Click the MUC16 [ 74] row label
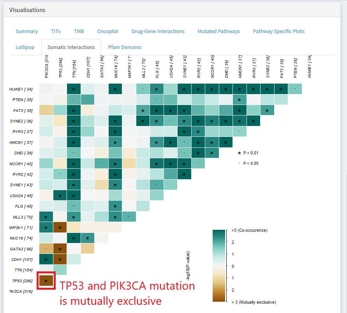Viewport: 347px width, 313px height. [21, 238]
